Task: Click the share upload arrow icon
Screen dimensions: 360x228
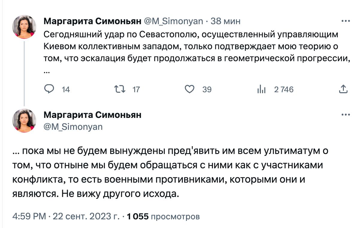Action: tap(343, 89)
